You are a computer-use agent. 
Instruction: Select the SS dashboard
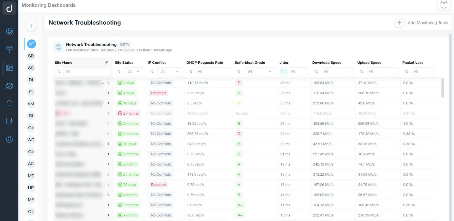coord(31,68)
